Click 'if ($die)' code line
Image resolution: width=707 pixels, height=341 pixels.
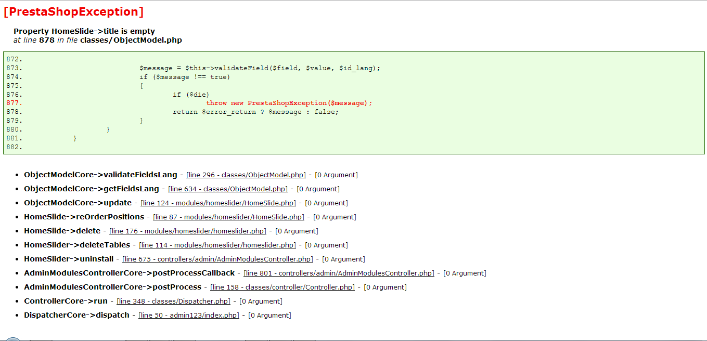191,95
